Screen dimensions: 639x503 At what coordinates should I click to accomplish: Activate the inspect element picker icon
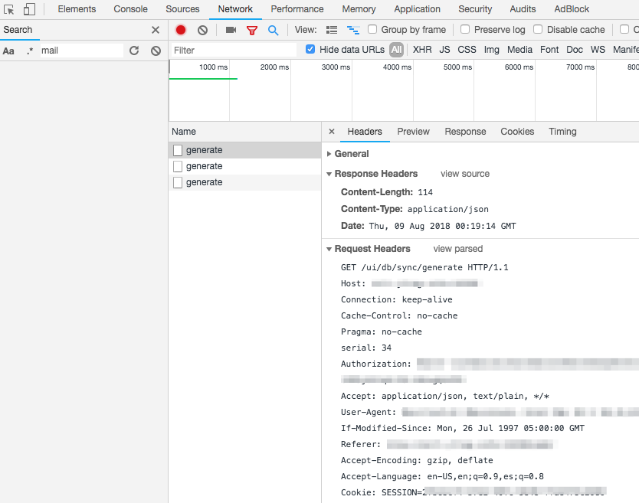[9, 9]
